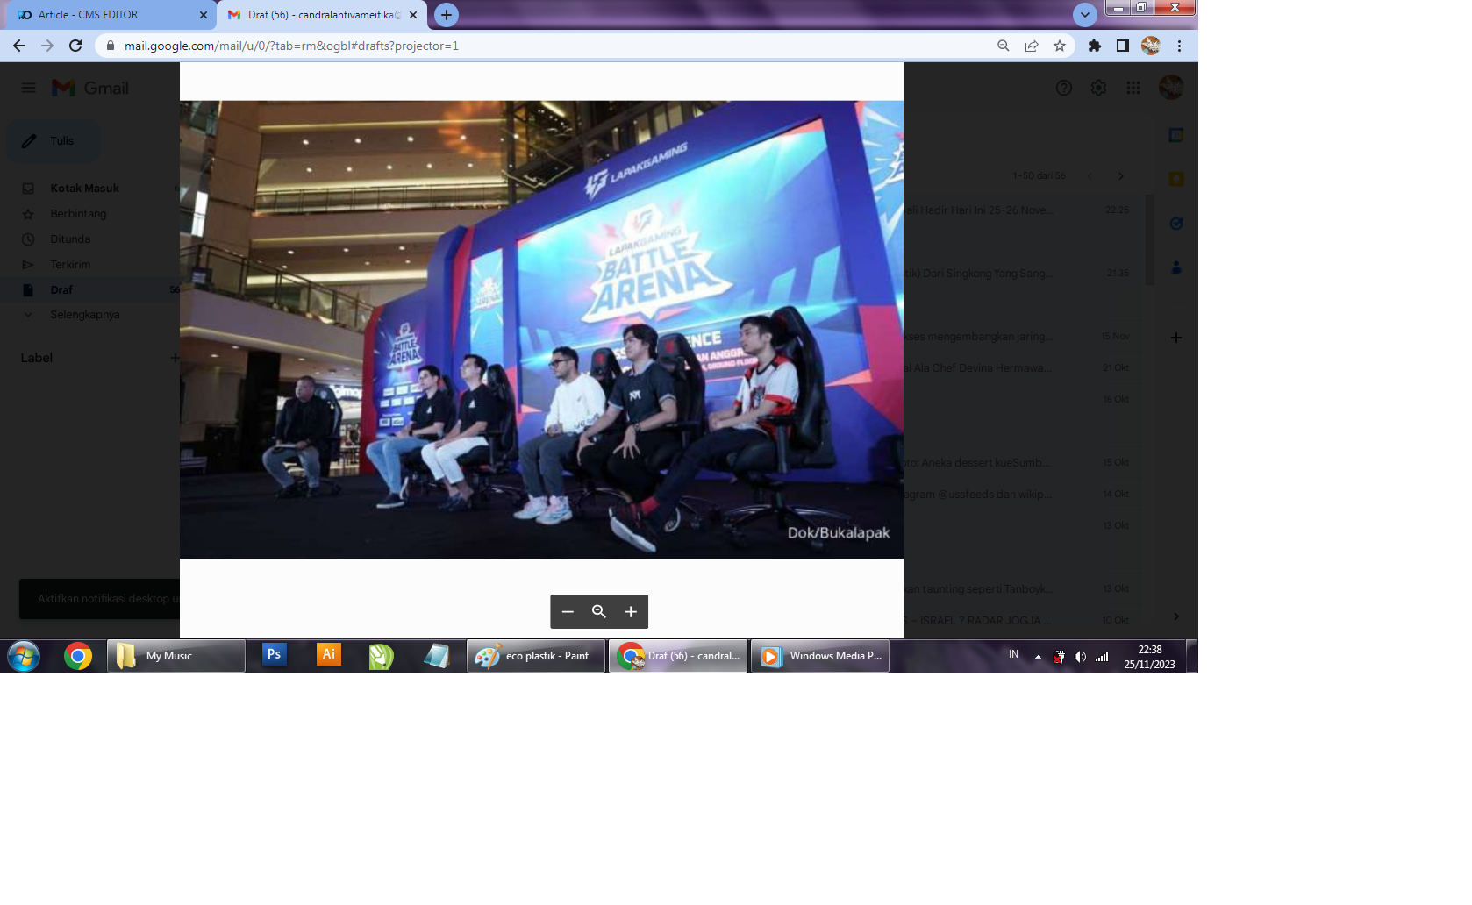Close the Article - CMS EDITOR tab
The width and height of the screenshot is (1472, 905).
coord(204,15)
